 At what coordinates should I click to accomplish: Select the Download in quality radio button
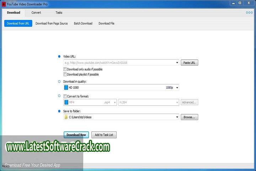point(59,82)
